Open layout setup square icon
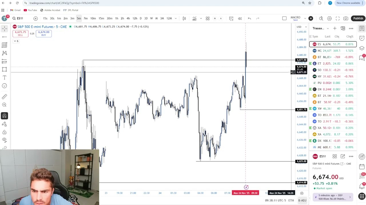The width and height of the screenshot is (366, 205). click(284, 18)
